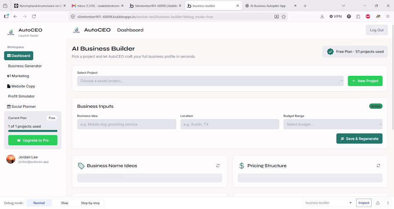
Task: Open the debugger warnings triangle icon
Action: pyautogui.click(x=378, y=203)
